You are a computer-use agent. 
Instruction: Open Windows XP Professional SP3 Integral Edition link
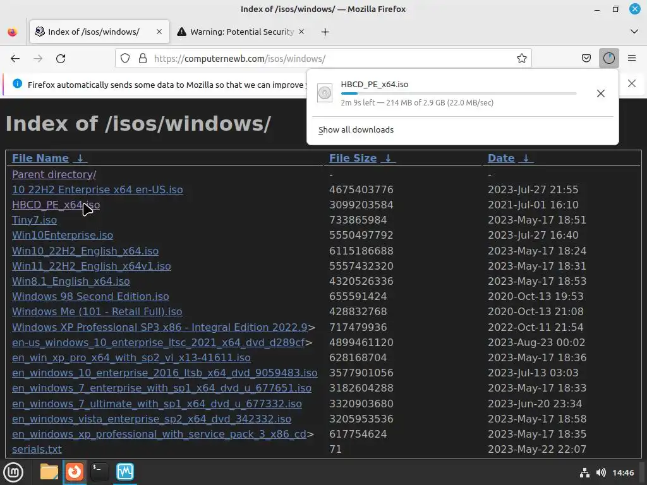(160, 327)
